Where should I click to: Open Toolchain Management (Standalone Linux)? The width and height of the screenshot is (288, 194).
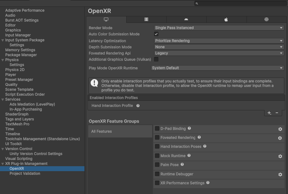click(x=43, y=139)
